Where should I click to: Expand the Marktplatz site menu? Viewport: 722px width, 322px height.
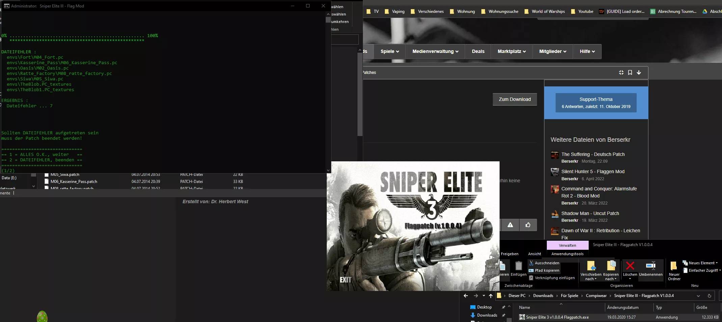(x=511, y=51)
